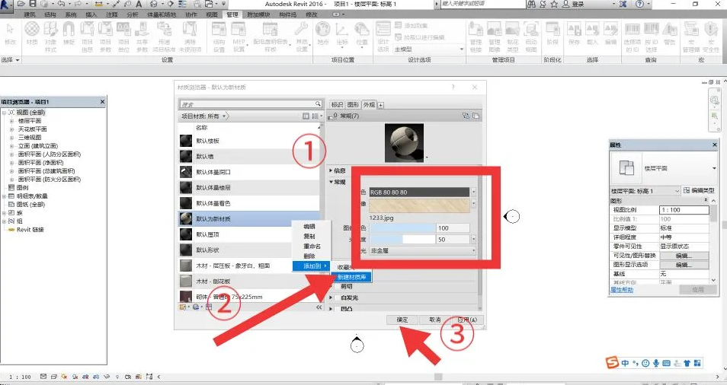Click the 捕捉 Snaps ribbon icon

point(69,33)
